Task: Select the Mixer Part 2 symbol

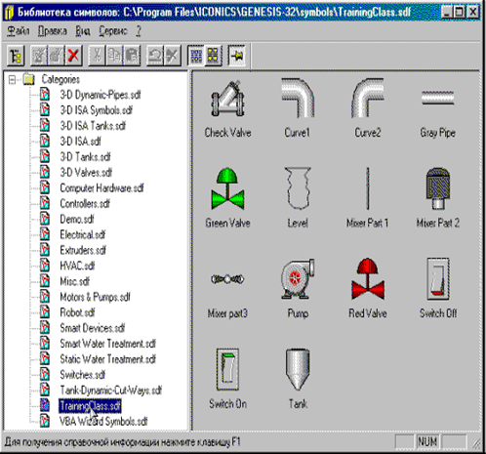Action: (438, 198)
